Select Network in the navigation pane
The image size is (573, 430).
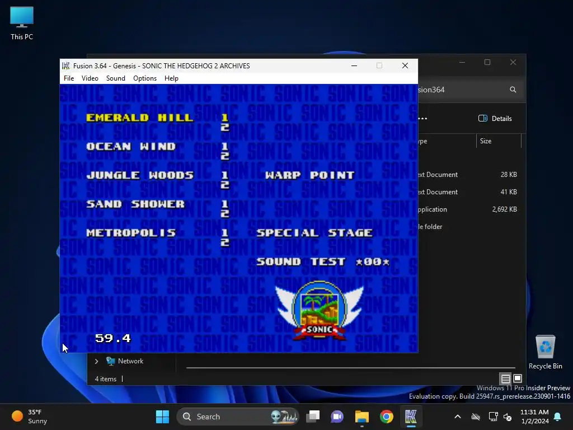coord(130,361)
